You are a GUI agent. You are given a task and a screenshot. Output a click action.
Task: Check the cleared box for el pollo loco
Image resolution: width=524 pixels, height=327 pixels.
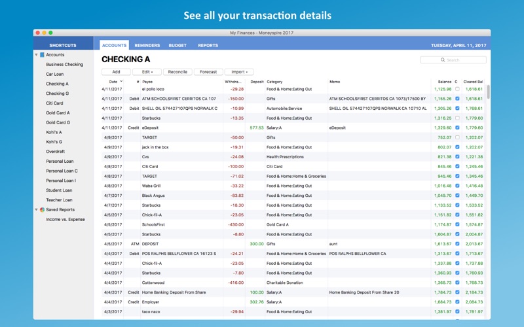click(457, 89)
